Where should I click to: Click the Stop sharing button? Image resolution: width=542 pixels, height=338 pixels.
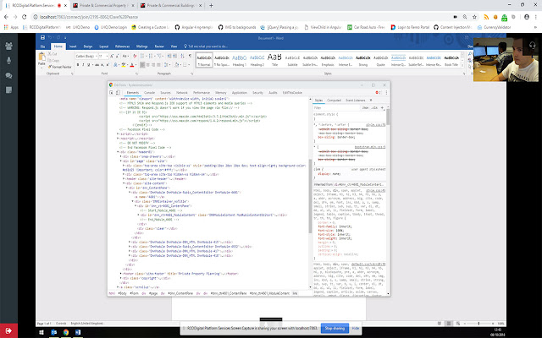(335, 329)
